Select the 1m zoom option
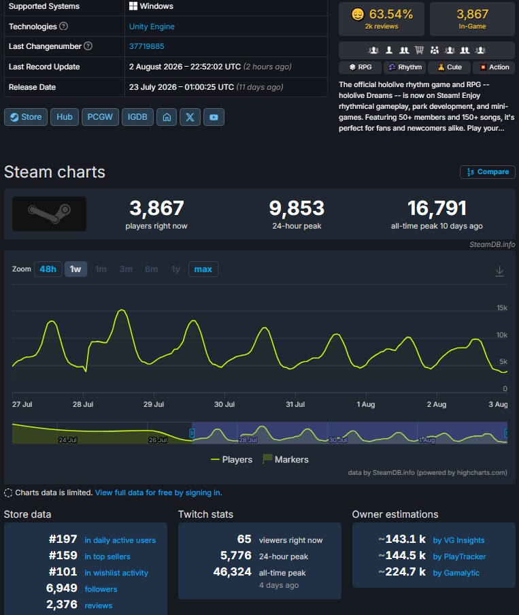The image size is (519, 615). click(101, 269)
